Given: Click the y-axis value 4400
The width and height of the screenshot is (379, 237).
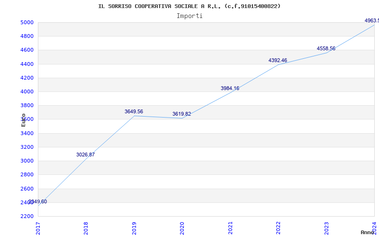Looking at the screenshot, I should (27, 64).
